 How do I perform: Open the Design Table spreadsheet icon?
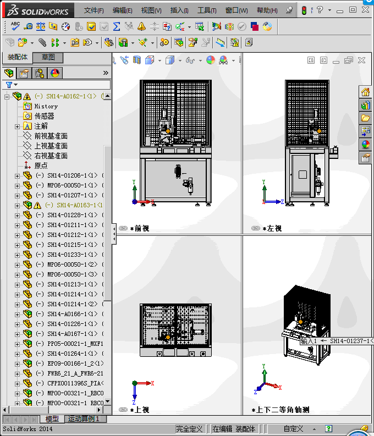(199, 26)
